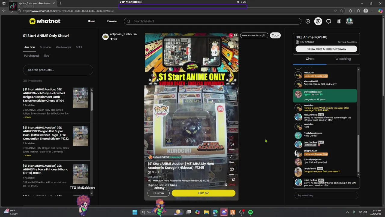The width and height of the screenshot is (385, 217).
Task: Open ralphies_funhouse seller avatar
Action: [x=105, y=37]
